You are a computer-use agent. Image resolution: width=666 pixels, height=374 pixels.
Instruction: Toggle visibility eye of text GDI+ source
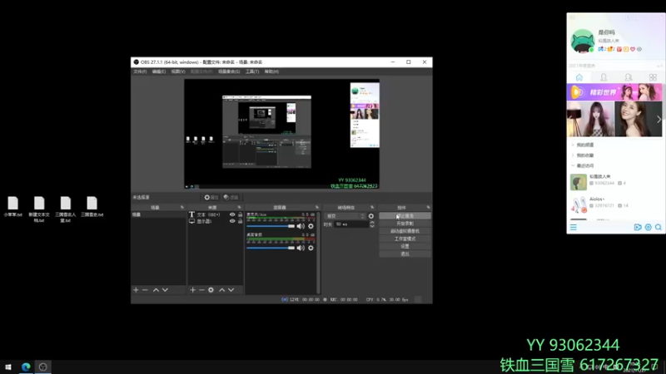(232, 214)
